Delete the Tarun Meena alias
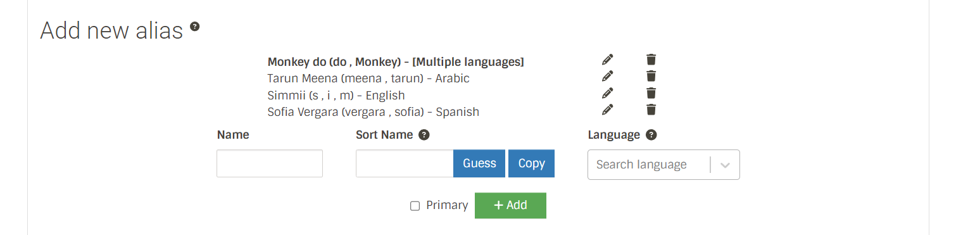This screenshot has width=968, height=235. (x=651, y=76)
